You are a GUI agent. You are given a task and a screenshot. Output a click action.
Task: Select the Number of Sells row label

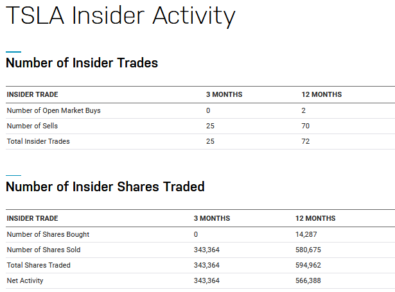pyautogui.click(x=32, y=126)
